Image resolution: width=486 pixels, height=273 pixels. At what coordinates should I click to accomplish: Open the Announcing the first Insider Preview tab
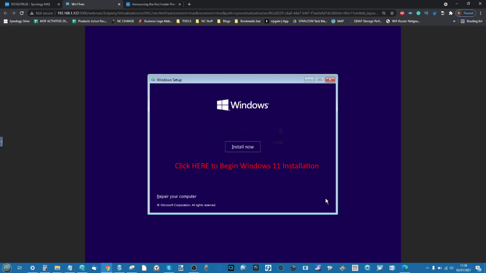tap(153, 4)
